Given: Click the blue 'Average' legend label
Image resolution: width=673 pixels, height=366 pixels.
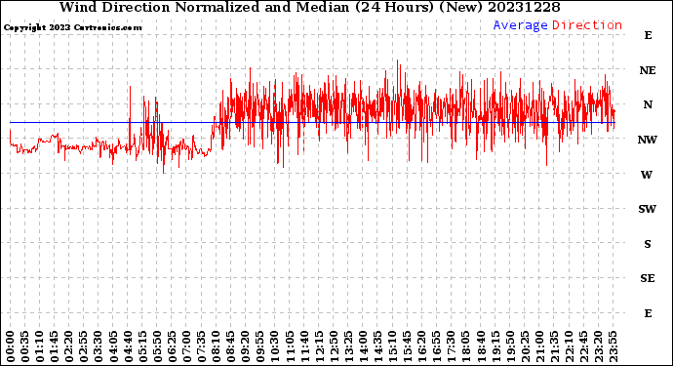Looking at the screenshot, I should click(520, 25).
